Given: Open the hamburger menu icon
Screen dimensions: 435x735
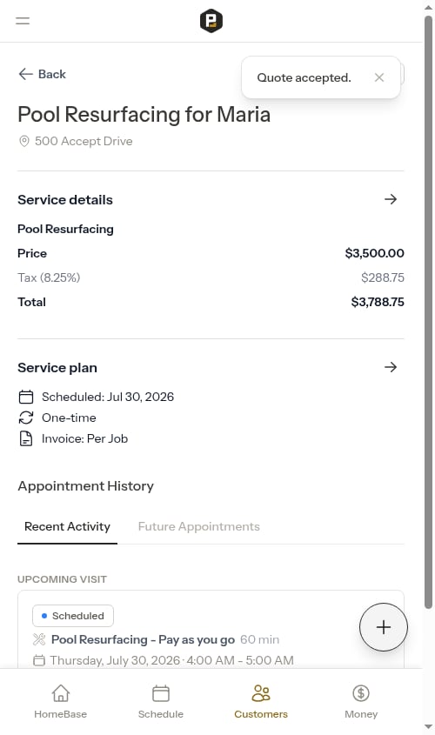Looking at the screenshot, I should click(23, 21).
